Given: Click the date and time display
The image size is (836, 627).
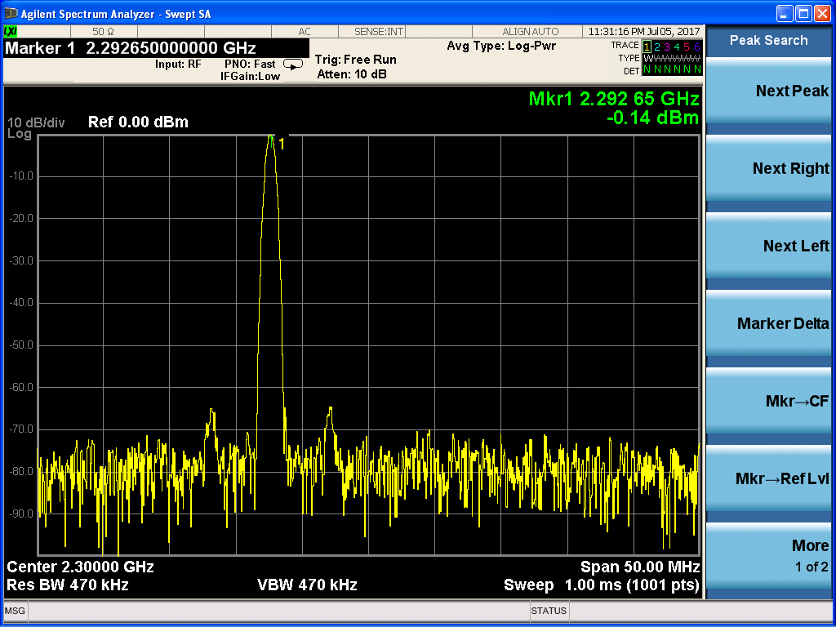Looking at the screenshot, I should 644,32.
